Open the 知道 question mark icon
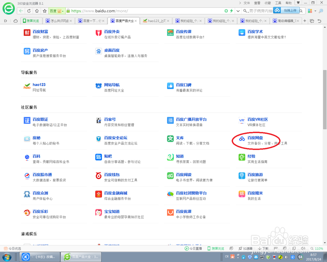 click(170, 157)
